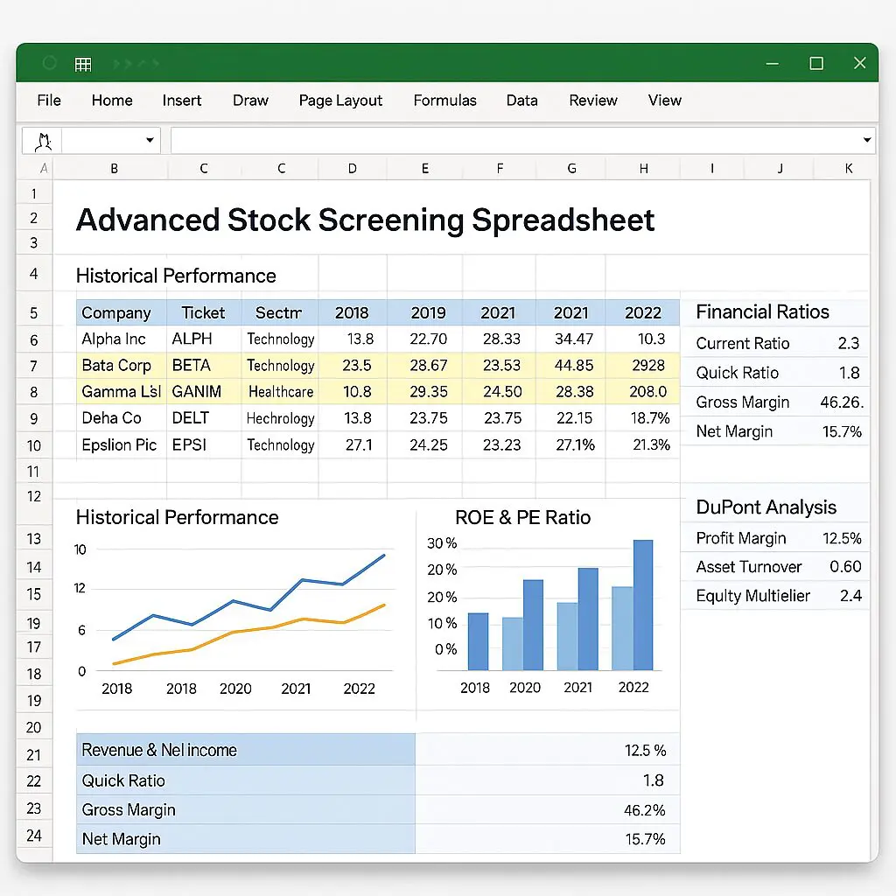Open the Formulas menu tab

click(x=444, y=101)
